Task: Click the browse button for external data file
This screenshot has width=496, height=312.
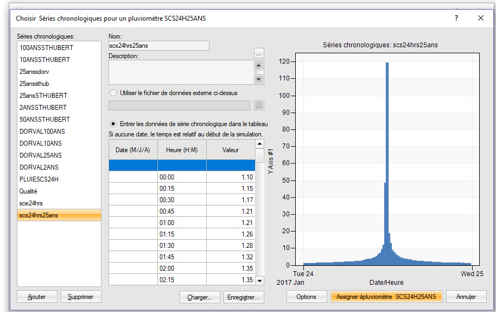Action: [259, 105]
